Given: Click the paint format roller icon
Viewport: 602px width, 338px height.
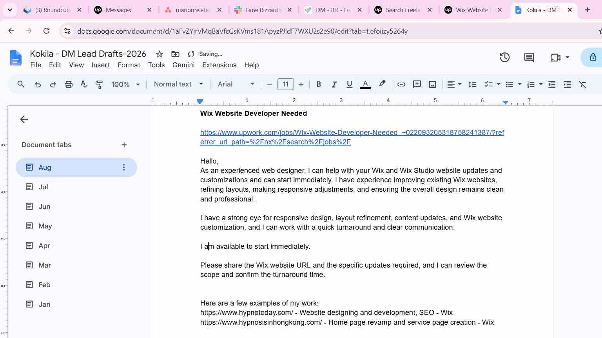Looking at the screenshot, I should [x=99, y=84].
